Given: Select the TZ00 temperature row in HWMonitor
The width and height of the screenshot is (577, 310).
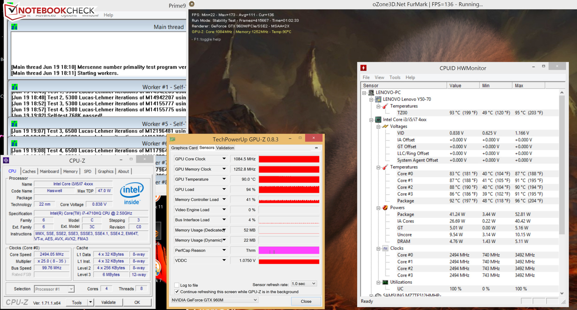Looking at the screenshot, I should pos(460,113).
